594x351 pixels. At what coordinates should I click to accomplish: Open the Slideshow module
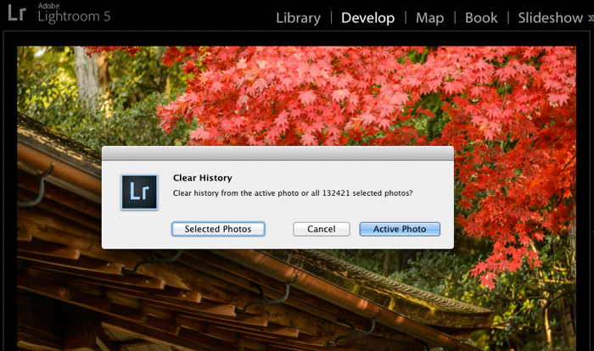pos(550,18)
